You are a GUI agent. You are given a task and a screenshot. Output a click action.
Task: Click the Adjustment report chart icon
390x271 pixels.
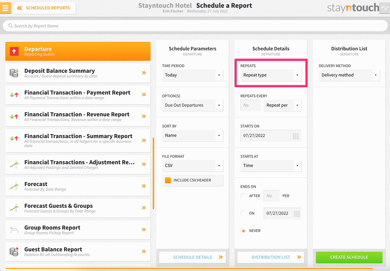pyautogui.click(x=14, y=164)
